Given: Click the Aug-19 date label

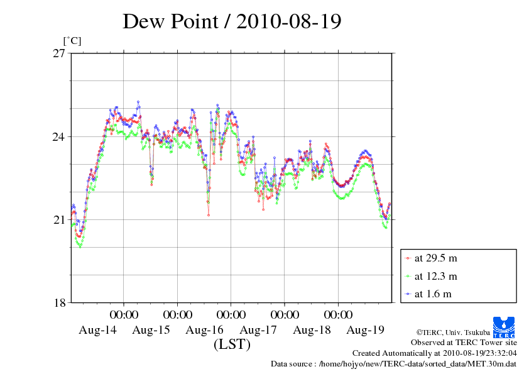Looking at the screenshot, I should click(366, 330).
